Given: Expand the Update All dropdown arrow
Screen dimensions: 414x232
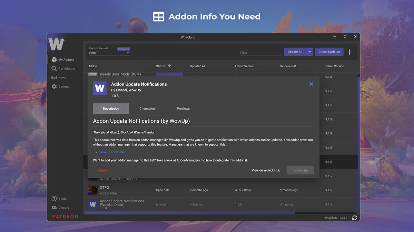Looking at the screenshot, I should tap(309, 52).
